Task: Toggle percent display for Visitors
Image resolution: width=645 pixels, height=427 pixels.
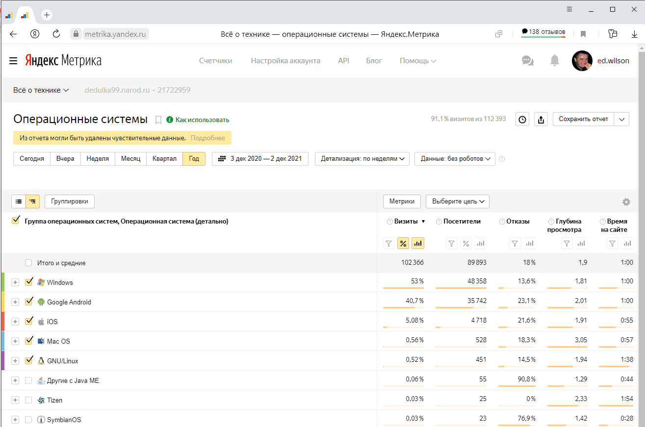Action: click(x=466, y=243)
